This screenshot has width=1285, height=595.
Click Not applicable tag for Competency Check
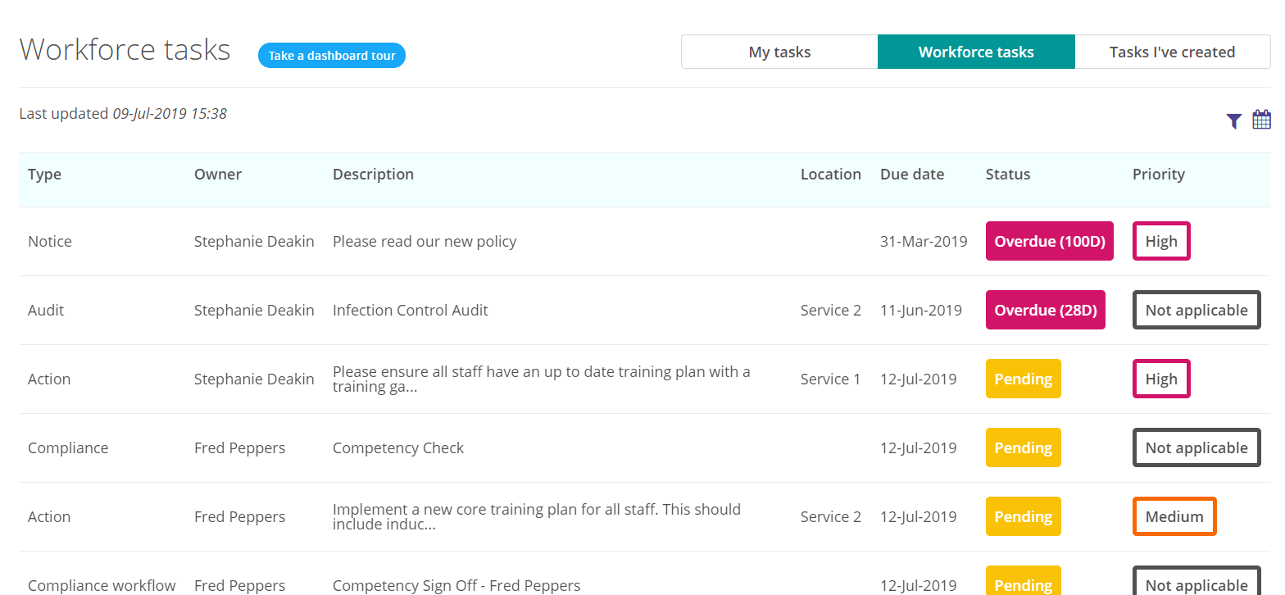pyautogui.click(x=1196, y=447)
